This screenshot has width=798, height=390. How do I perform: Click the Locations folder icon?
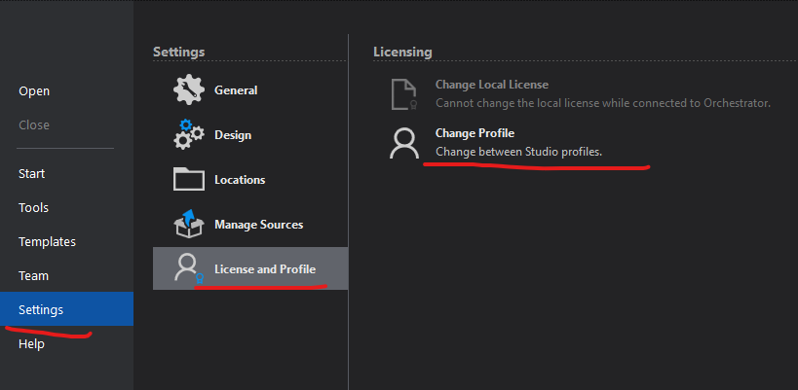(189, 179)
